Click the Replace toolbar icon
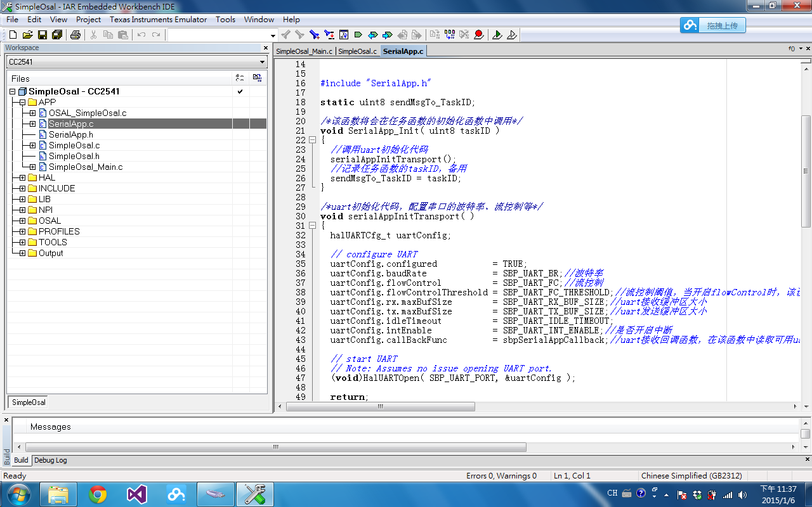 pos(329,35)
